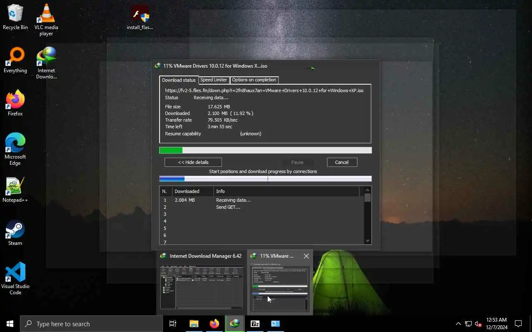This screenshot has width=532, height=332.
Task: Click the N. column header
Action: pyautogui.click(x=166, y=191)
